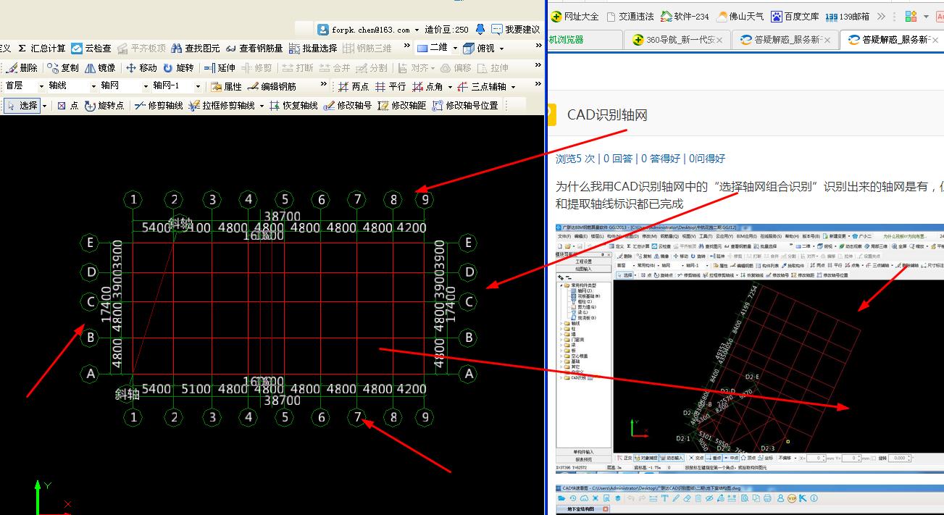The height and width of the screenshot is (515, 944).
Task: Switch to 360导航 browser tab
Action: (x=676, y=40)
